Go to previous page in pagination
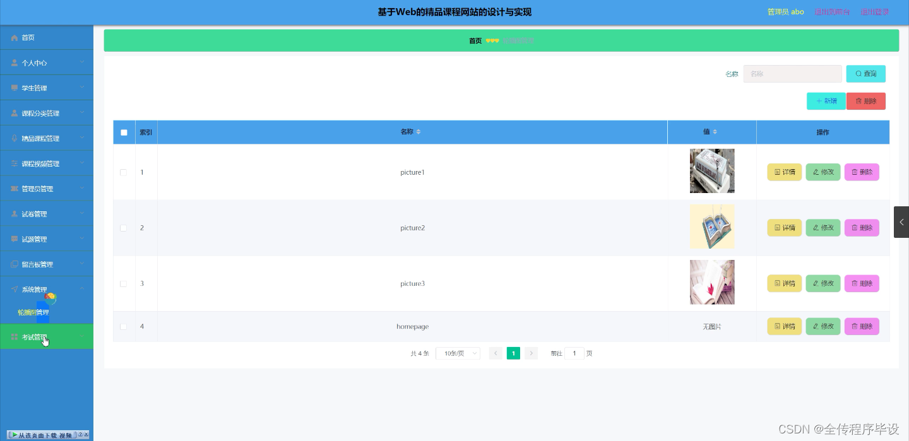Viewport: 909px width, 441px height. [496, 353]
